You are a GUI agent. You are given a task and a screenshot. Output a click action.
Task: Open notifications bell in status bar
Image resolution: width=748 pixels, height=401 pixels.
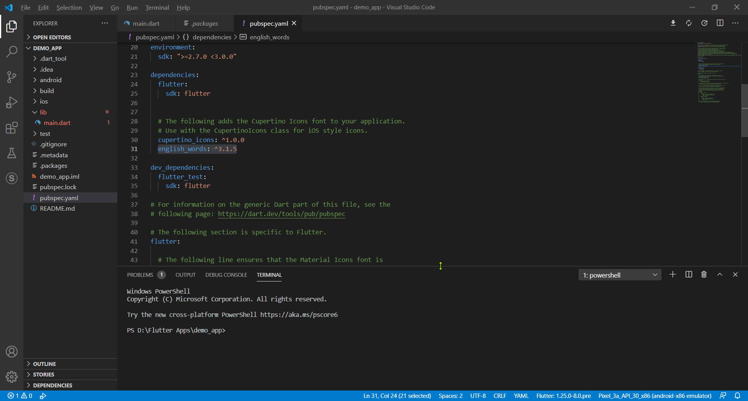(737, 396)
